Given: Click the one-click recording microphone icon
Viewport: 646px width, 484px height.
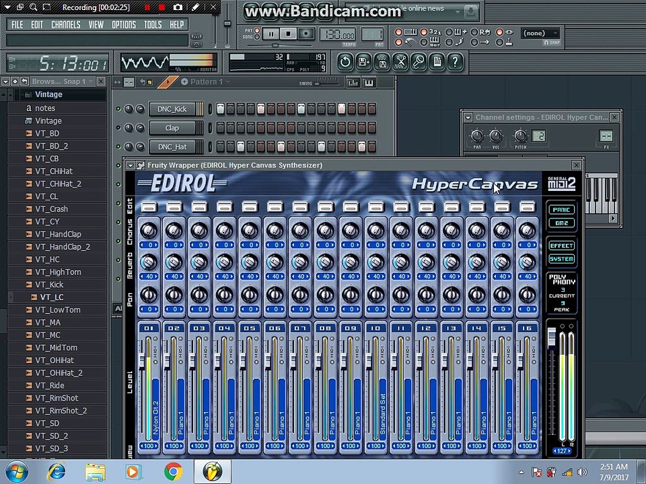Looking at the screenshot, I should 419,62.
